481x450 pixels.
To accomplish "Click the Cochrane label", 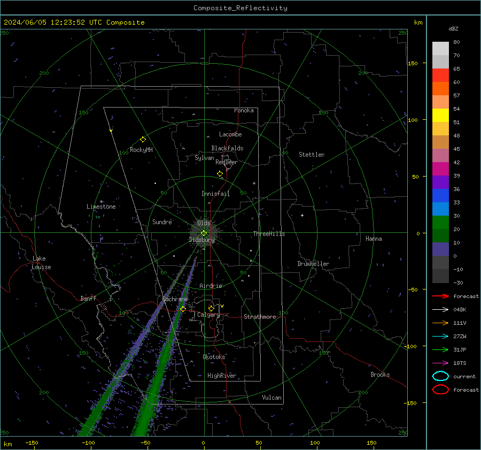I will coord(175,299).
